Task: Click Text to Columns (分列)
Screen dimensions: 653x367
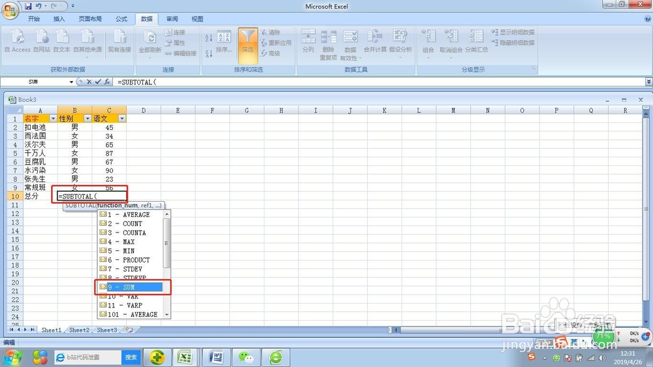Action: click(x=308, y=41)
